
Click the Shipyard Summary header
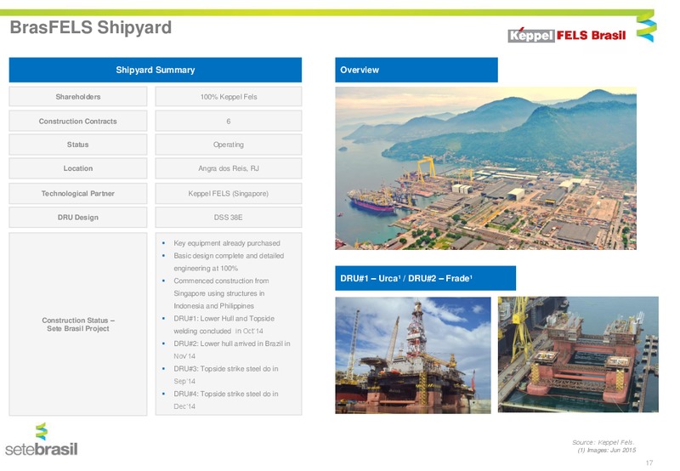point(156,70)
